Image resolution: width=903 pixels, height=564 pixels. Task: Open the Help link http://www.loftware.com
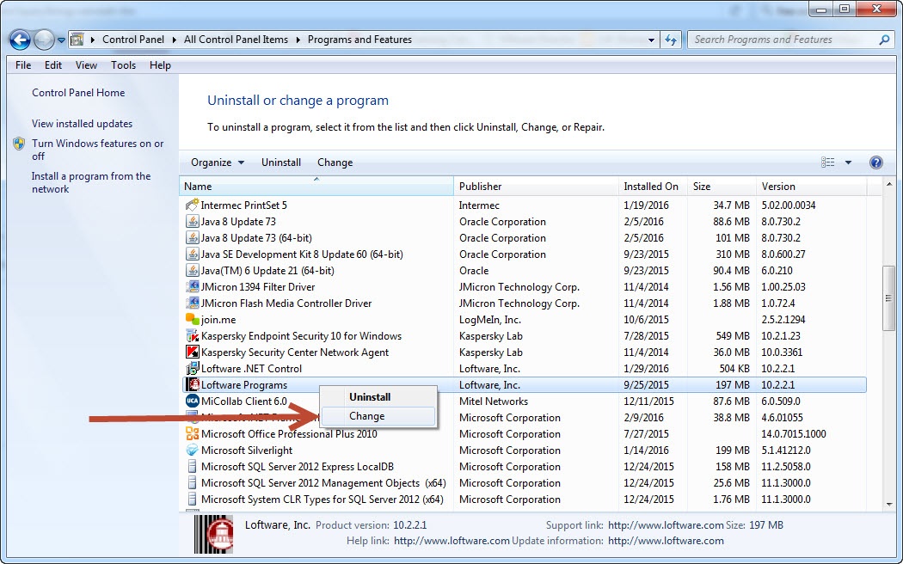tap(451, 541)
